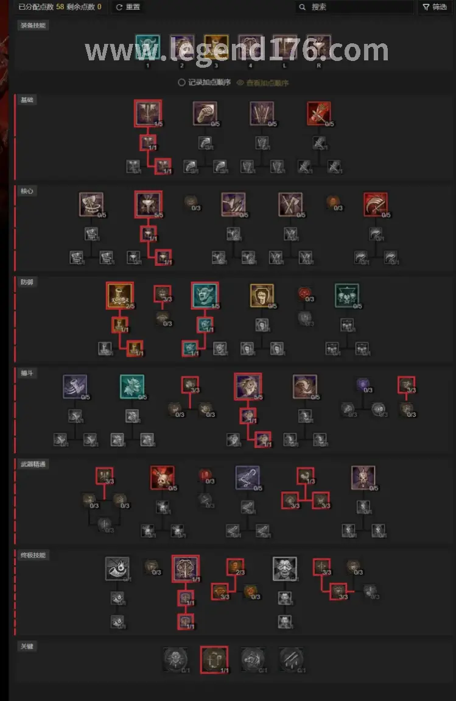Image resolution: width=456 pixels, height=701 pixels.
Task: Click the 5/5 core skill in 核心 row
Action: click(x=149, y=204)
